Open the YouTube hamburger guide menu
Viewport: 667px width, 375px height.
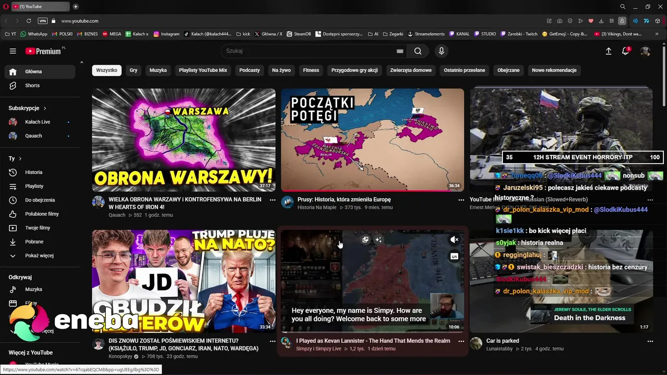(x=13, y=51)
